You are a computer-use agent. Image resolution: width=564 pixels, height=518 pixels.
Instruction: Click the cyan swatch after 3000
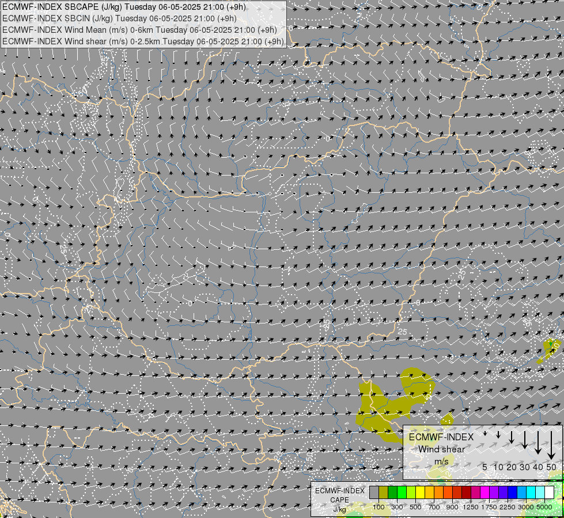coord(531,493)
